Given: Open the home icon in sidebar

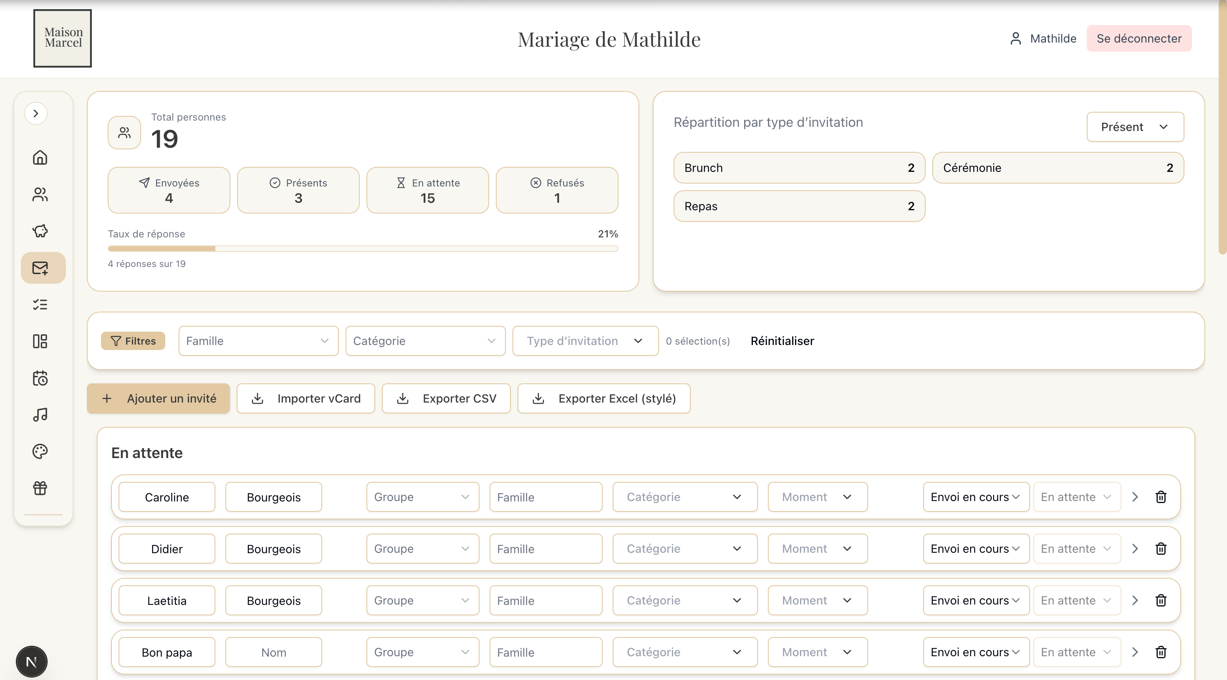Looking at the screenshot, I should [x=40, y=157].
